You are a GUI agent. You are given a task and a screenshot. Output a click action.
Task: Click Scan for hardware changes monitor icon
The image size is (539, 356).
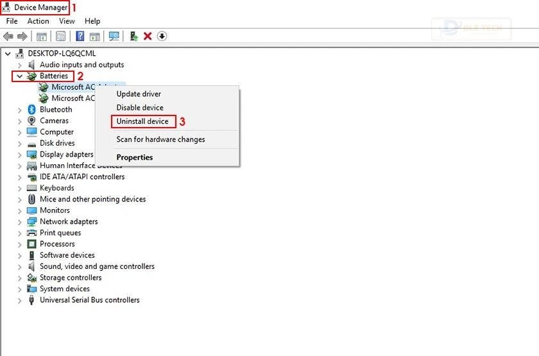tap(114, 36)
